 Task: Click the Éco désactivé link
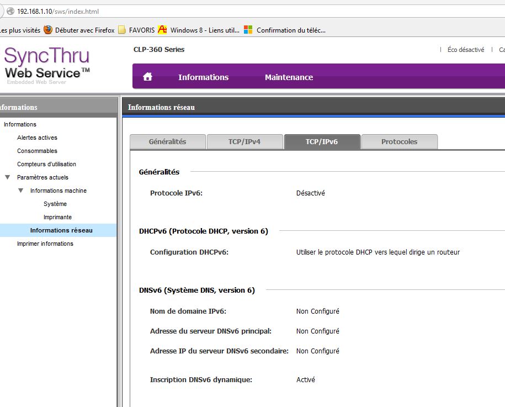click(465, 50)
